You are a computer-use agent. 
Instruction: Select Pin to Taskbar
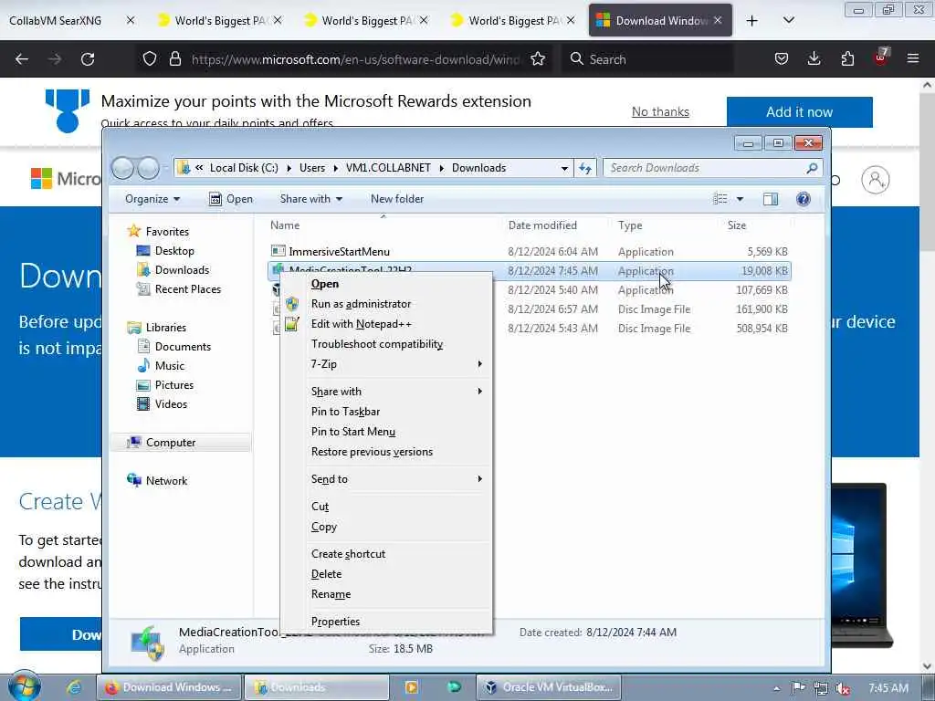[385, 412]
